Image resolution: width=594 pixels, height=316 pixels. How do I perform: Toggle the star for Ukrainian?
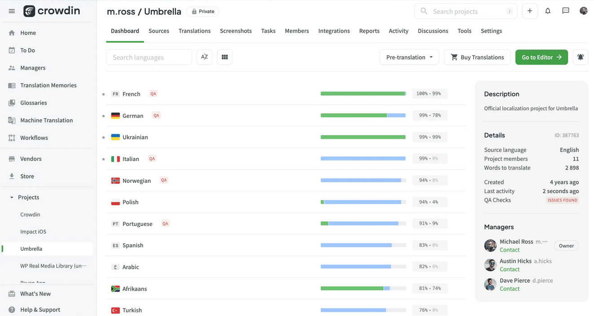(103, 137)
